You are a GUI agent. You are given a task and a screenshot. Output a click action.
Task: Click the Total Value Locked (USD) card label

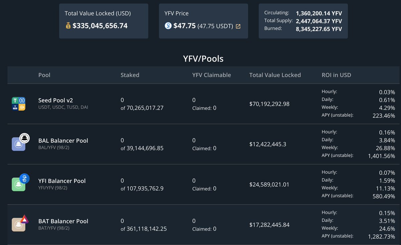point(98,14)
